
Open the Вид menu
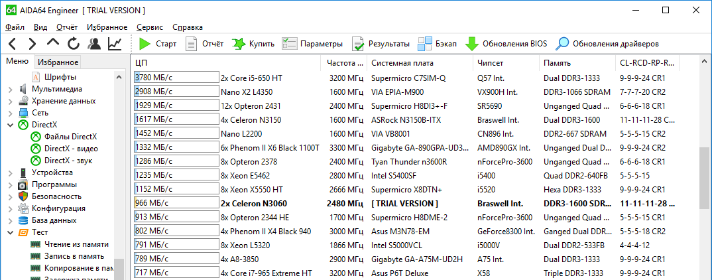[x=40, y=27]
